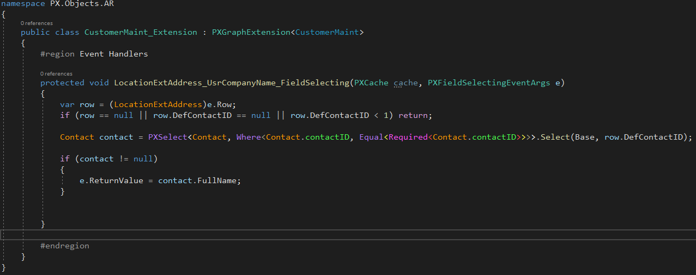Image resolution: width=696 pixels, height=275 pixels.
Task: Click the 'cache' parameter with dotted underline
Action: [x=406, y=83]
